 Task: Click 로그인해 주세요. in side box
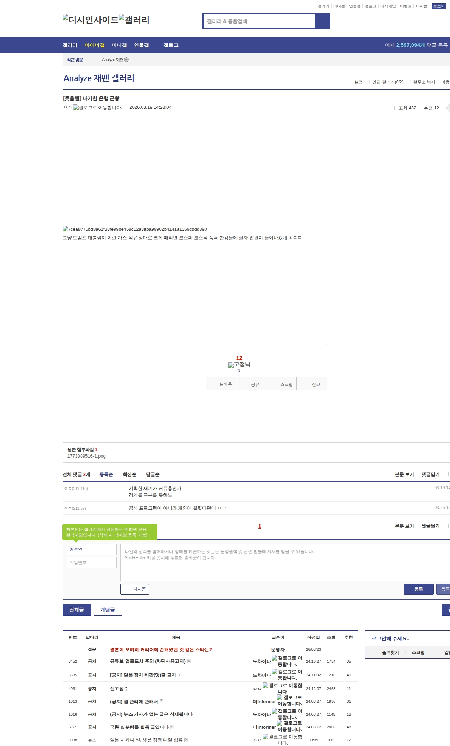[390, 638]
